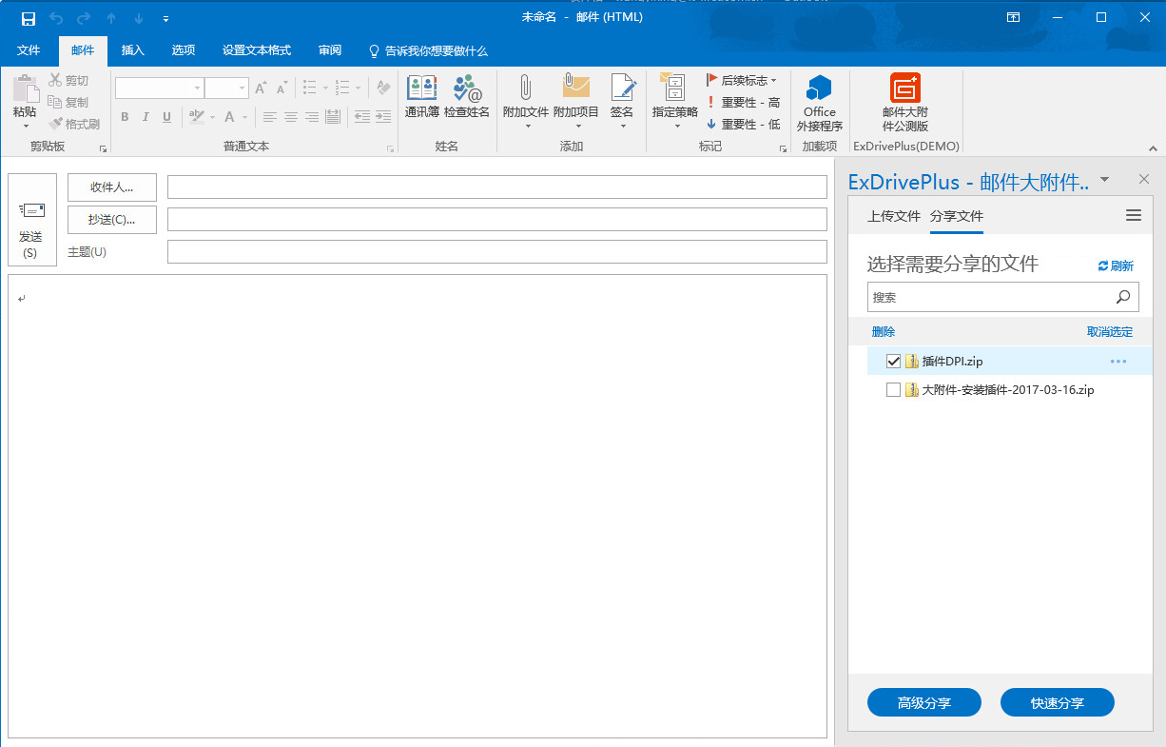Collapse the ribbon with the chevron
Screen dimensions: 1166x747
point(1153,148)
